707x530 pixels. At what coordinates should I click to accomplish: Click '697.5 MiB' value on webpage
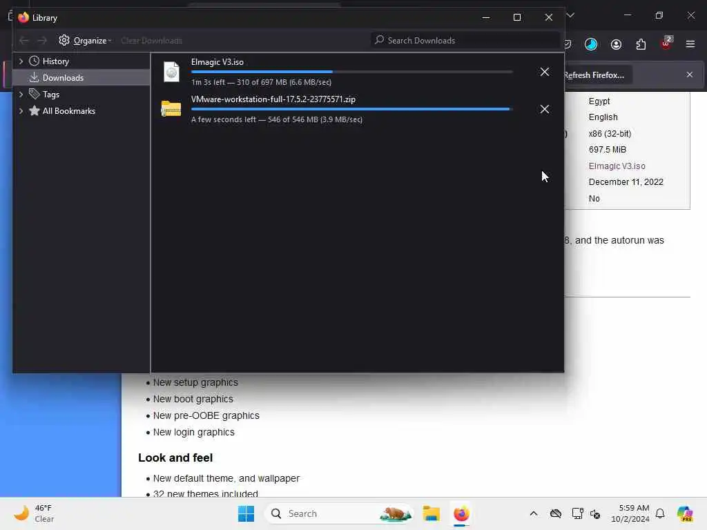pos(608,150)
